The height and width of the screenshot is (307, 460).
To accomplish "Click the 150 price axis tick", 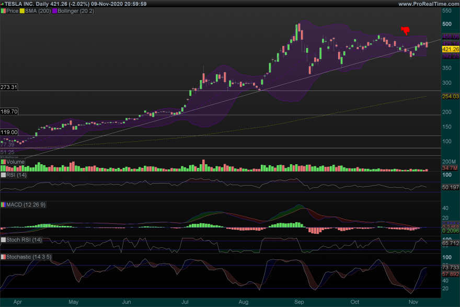I will tap(447, 127).
